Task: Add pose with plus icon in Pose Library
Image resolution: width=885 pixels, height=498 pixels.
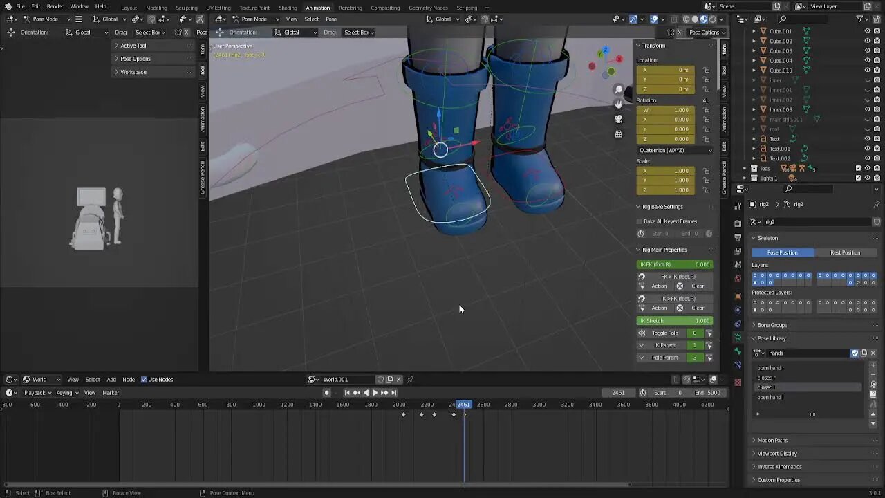Action: tap(873, 367)
